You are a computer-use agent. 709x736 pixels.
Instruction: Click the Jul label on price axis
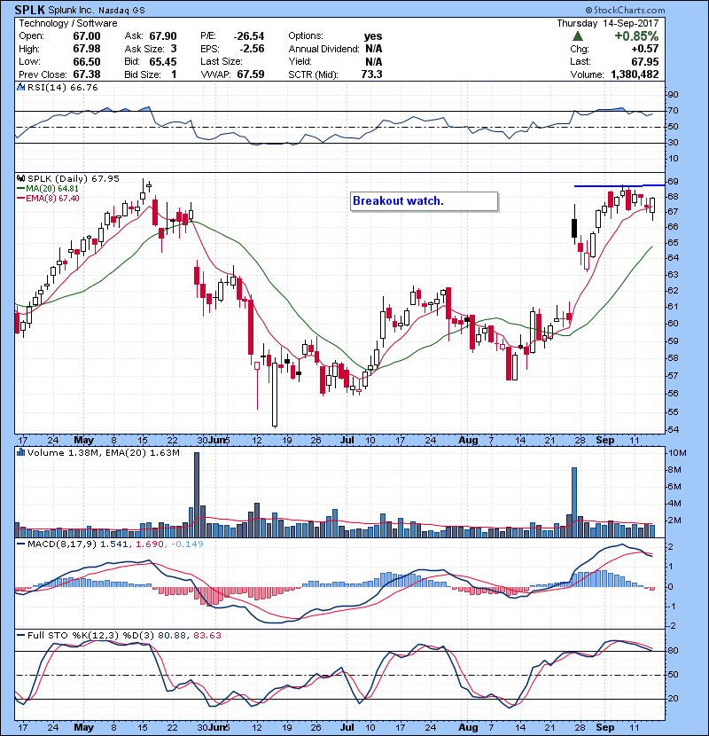click(x=347, y=441)
